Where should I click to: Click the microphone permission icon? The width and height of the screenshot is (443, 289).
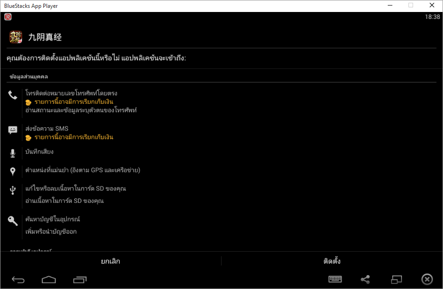(x=13, y=153)
